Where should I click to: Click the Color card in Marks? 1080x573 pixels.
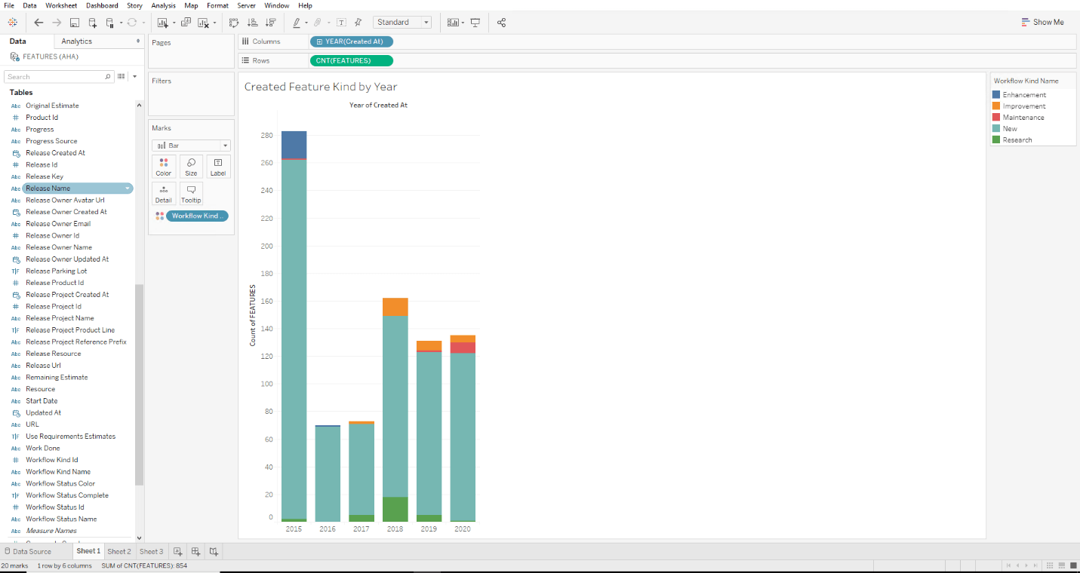click(164, 167)
